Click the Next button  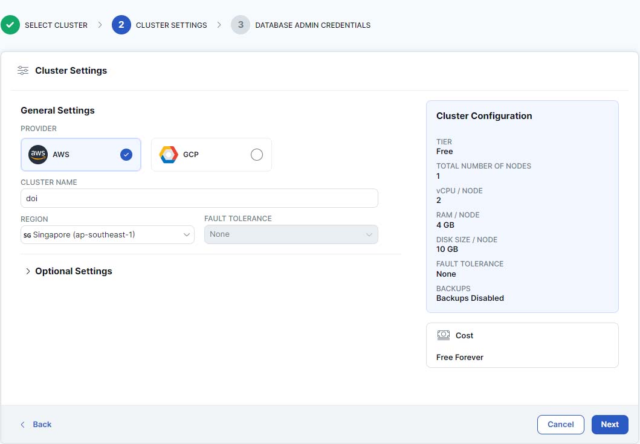pos(609,425)
